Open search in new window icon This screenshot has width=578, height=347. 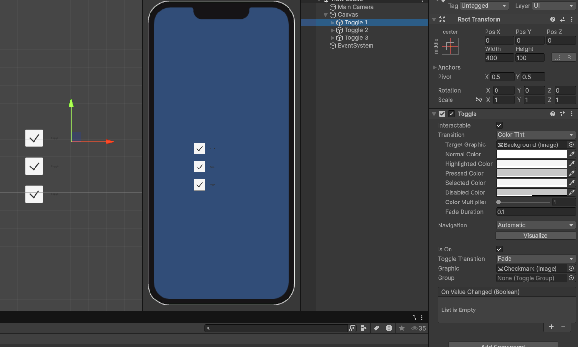tap(352, 328)
